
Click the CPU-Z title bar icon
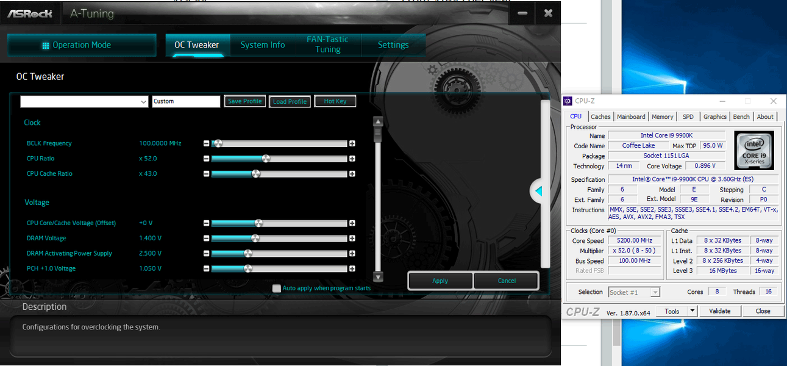click(568, 101)
